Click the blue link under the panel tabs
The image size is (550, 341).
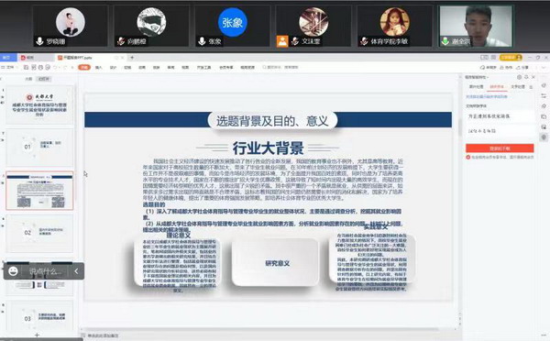click(x=486, y=96)
